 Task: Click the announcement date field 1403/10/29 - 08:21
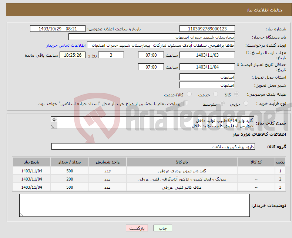coord(57,29)
